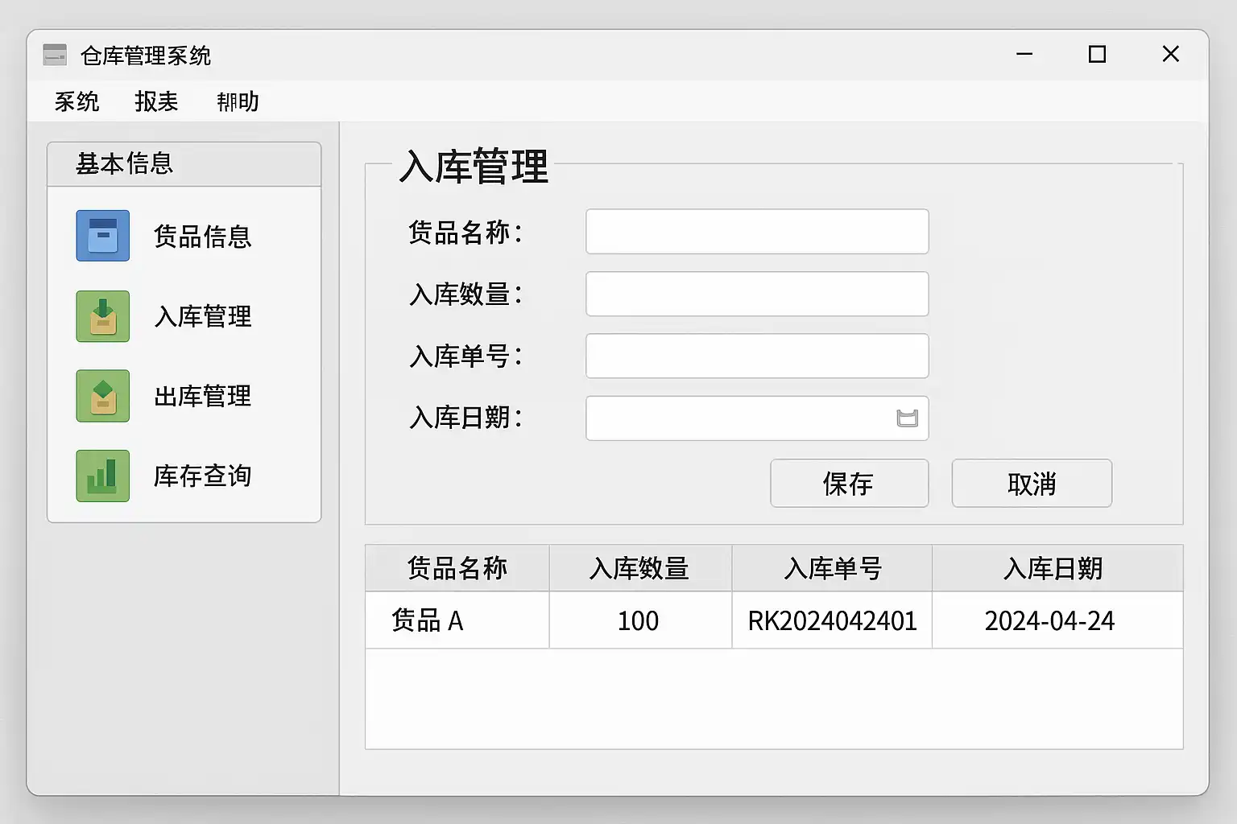1237x824 pixels.
Task: Select the quantity cell showing 100
Action: coord(640,620)
